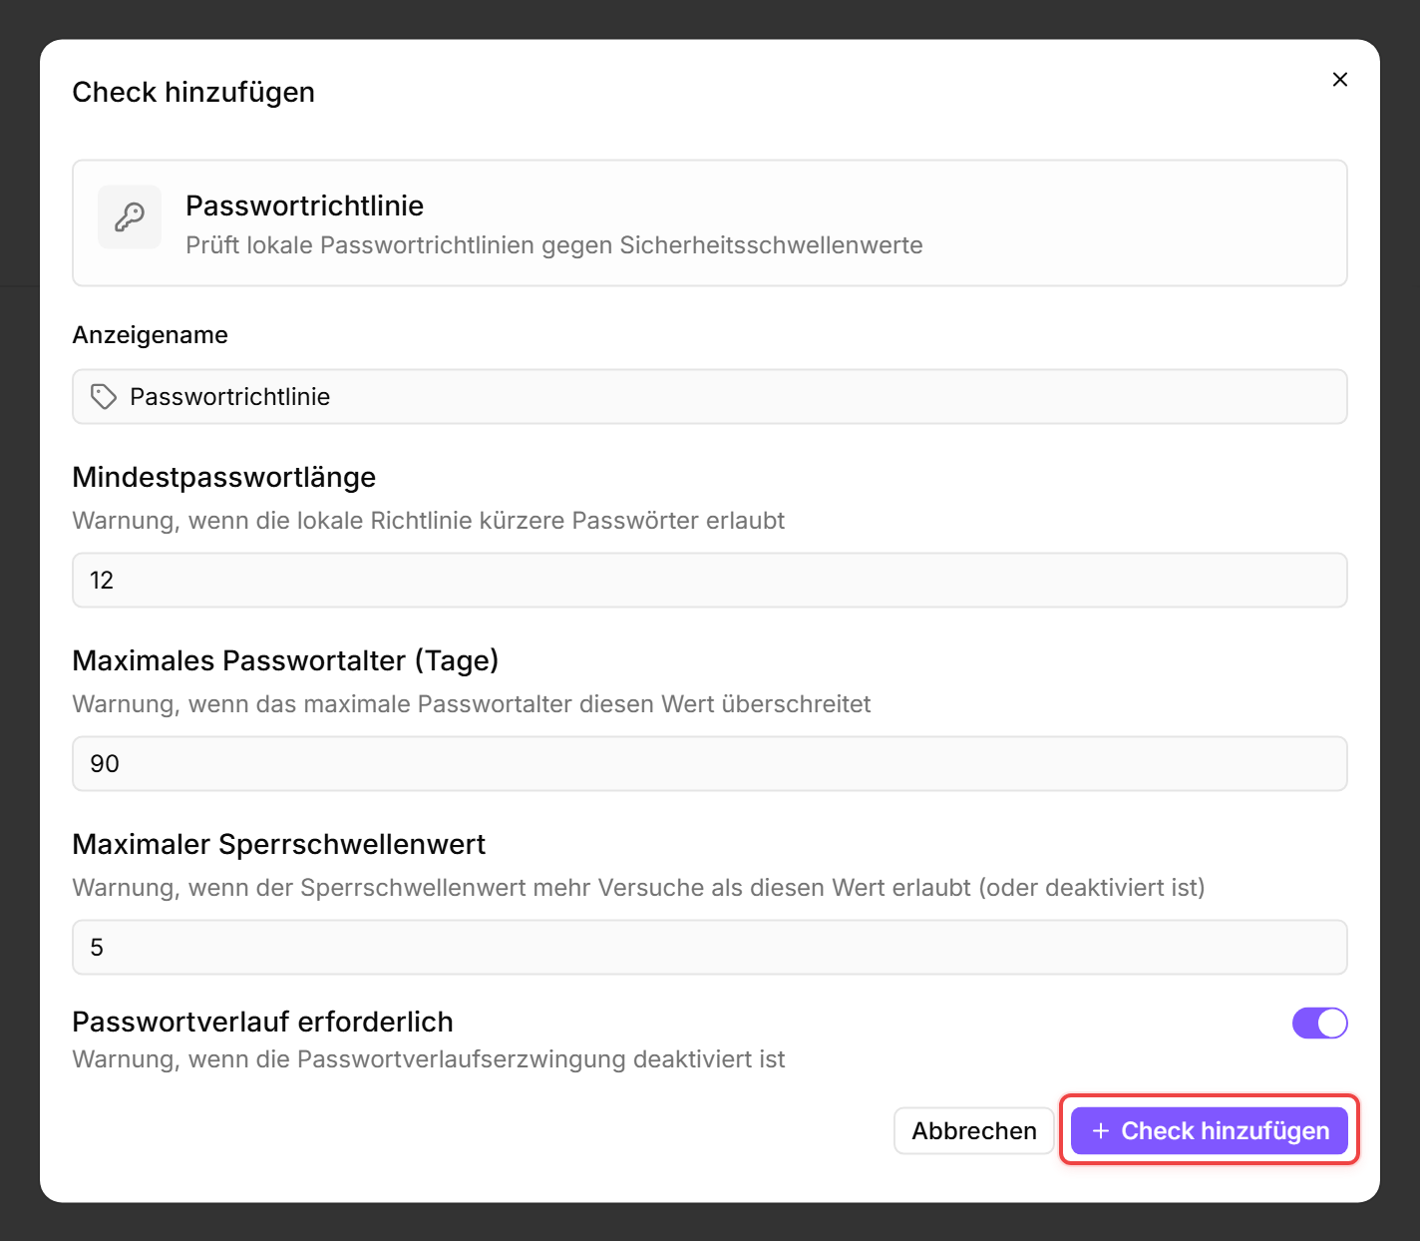Click the tag icon in Anzeigename field
Screen dimensions: 1420x1241
(104, 397)
